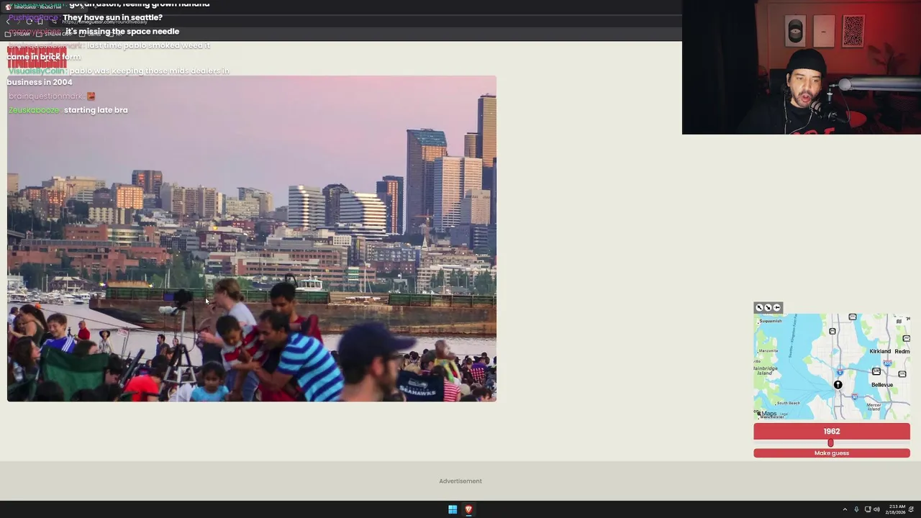
Task: Open the Windows Start menu
Action: (x=453, y=509)
